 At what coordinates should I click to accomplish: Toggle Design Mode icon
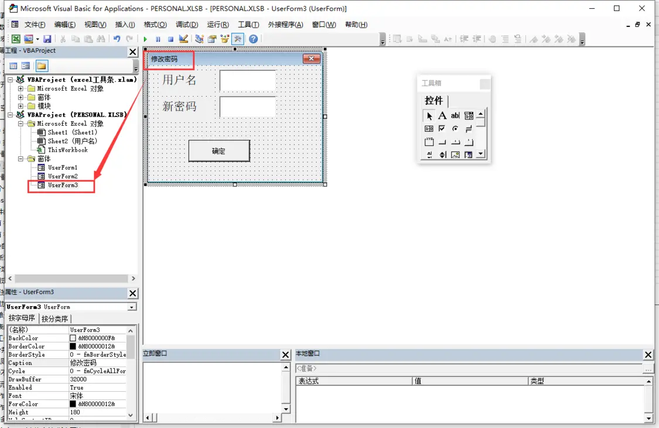pos(183,39)
